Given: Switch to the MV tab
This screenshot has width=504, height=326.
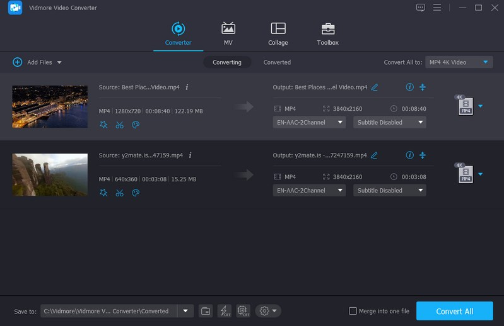Looking at the screenshot, I should (228, 34).
